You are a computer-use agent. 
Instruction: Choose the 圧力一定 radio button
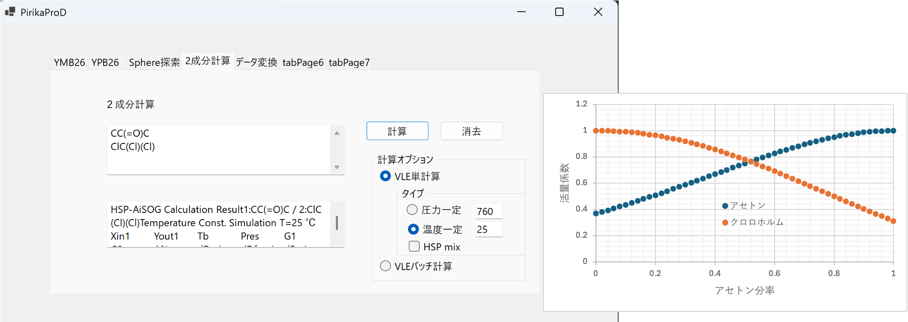tap(412, 210)
